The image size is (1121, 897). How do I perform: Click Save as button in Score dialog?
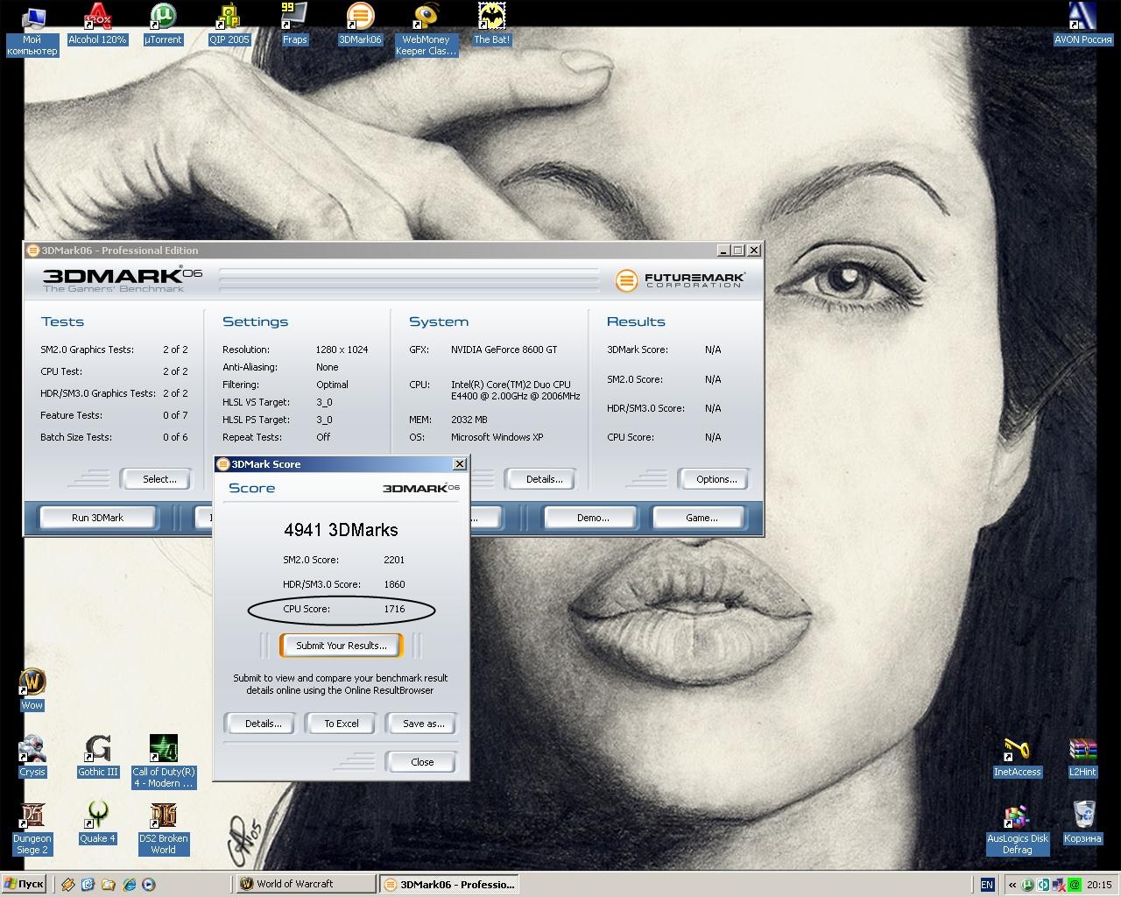[x=423, y=724]
